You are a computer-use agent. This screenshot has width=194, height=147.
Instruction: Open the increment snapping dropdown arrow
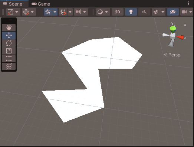coord(85,12)
